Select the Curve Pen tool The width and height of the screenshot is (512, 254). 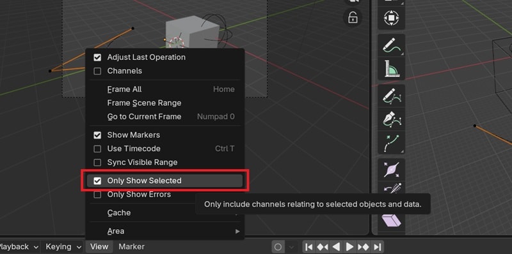(391, 119)
